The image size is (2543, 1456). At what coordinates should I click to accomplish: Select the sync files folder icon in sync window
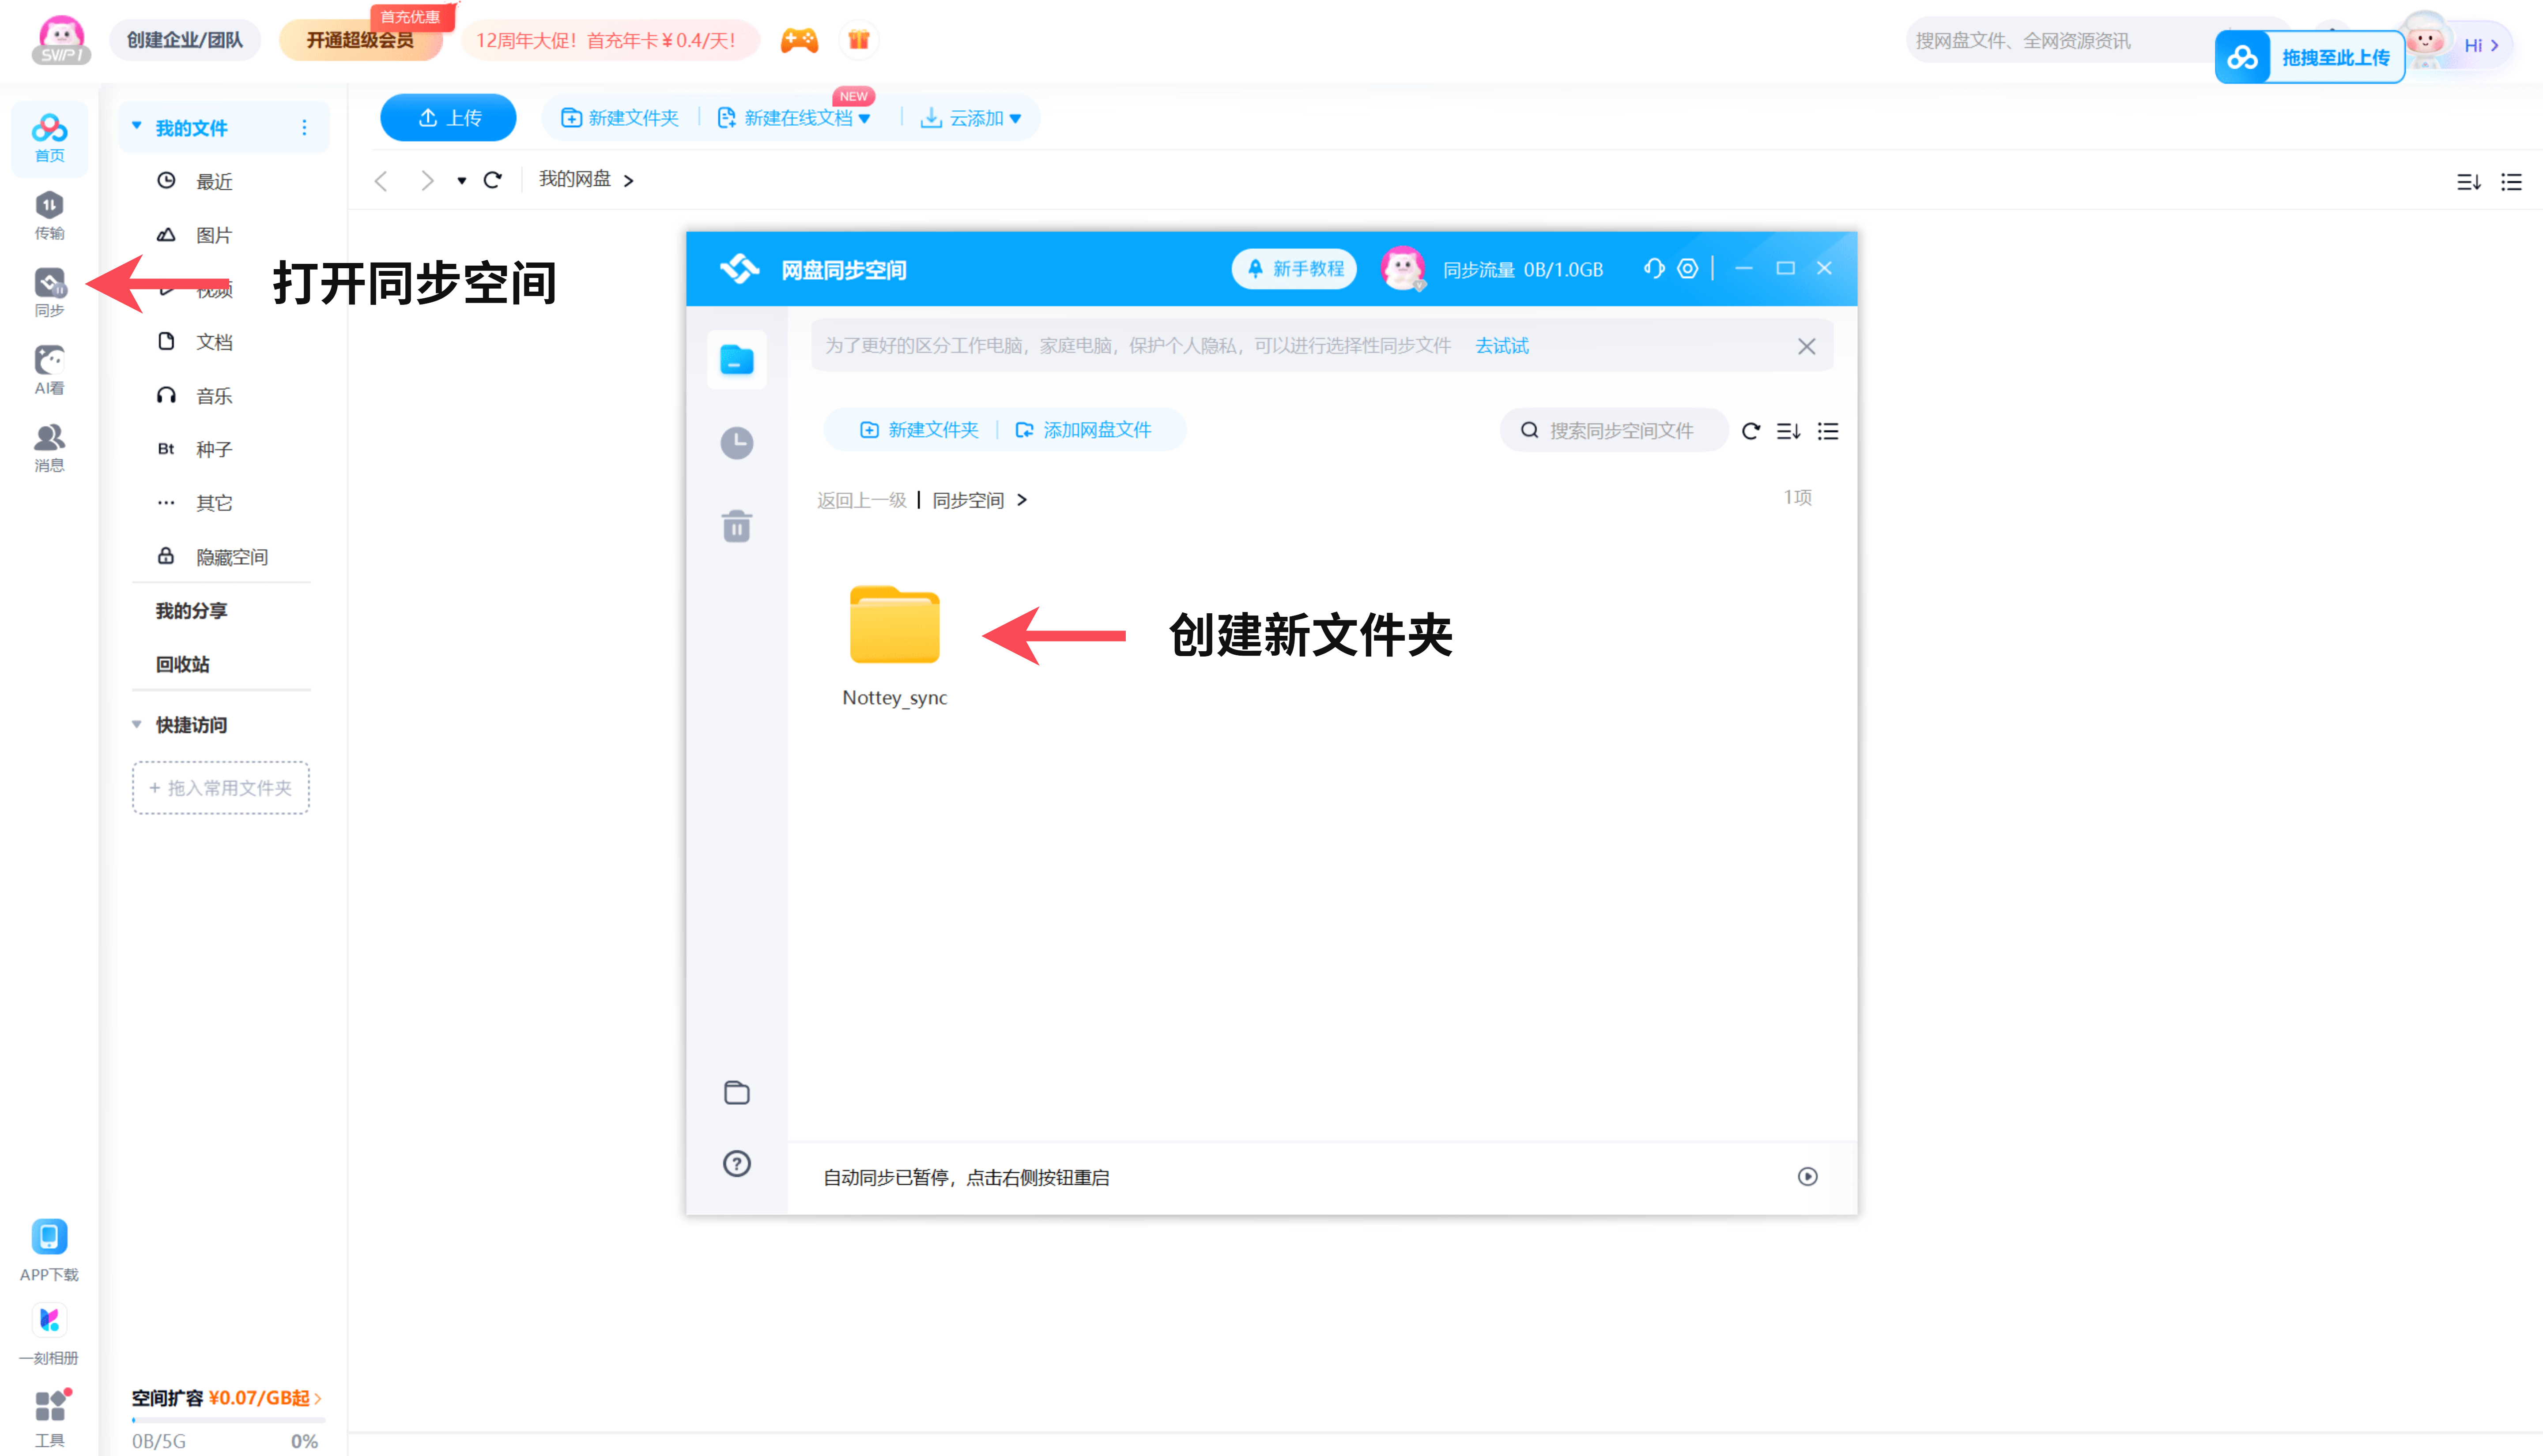coord(737,360)
